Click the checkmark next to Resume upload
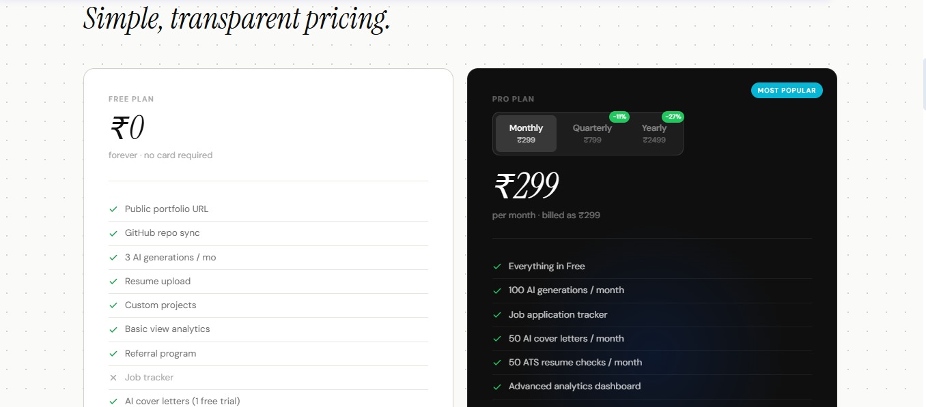 (x=113, y=282)
